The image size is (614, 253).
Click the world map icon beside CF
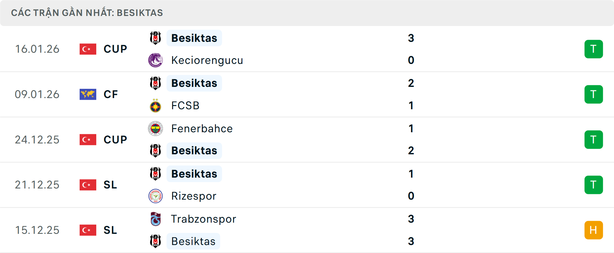click(88, 94)
